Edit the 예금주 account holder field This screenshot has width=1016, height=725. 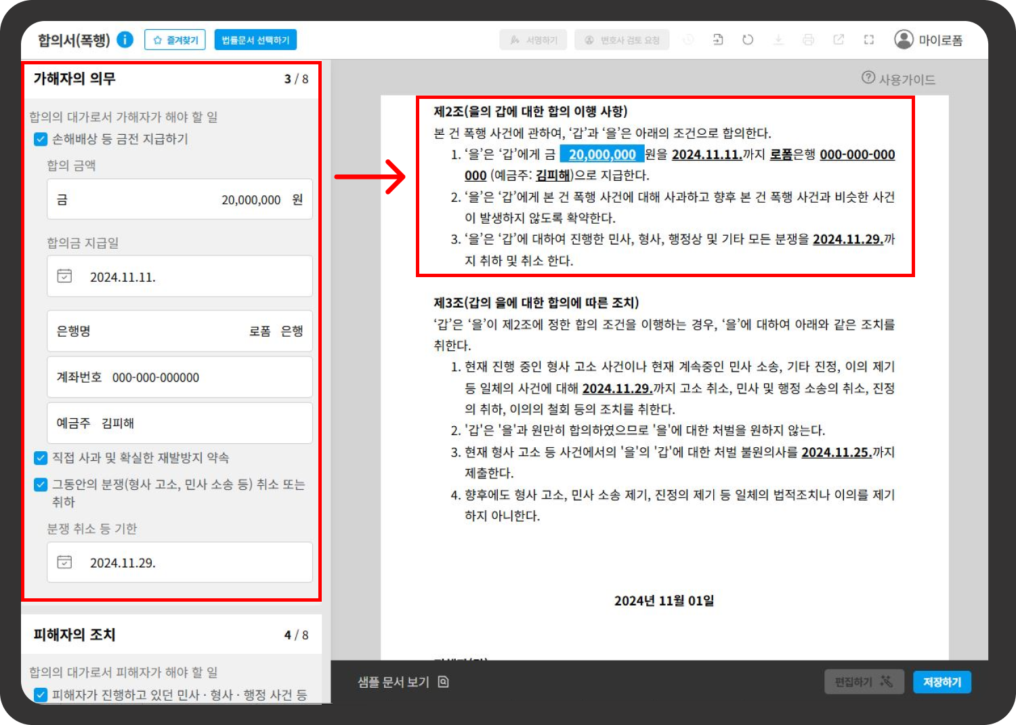tap(179, 423)
